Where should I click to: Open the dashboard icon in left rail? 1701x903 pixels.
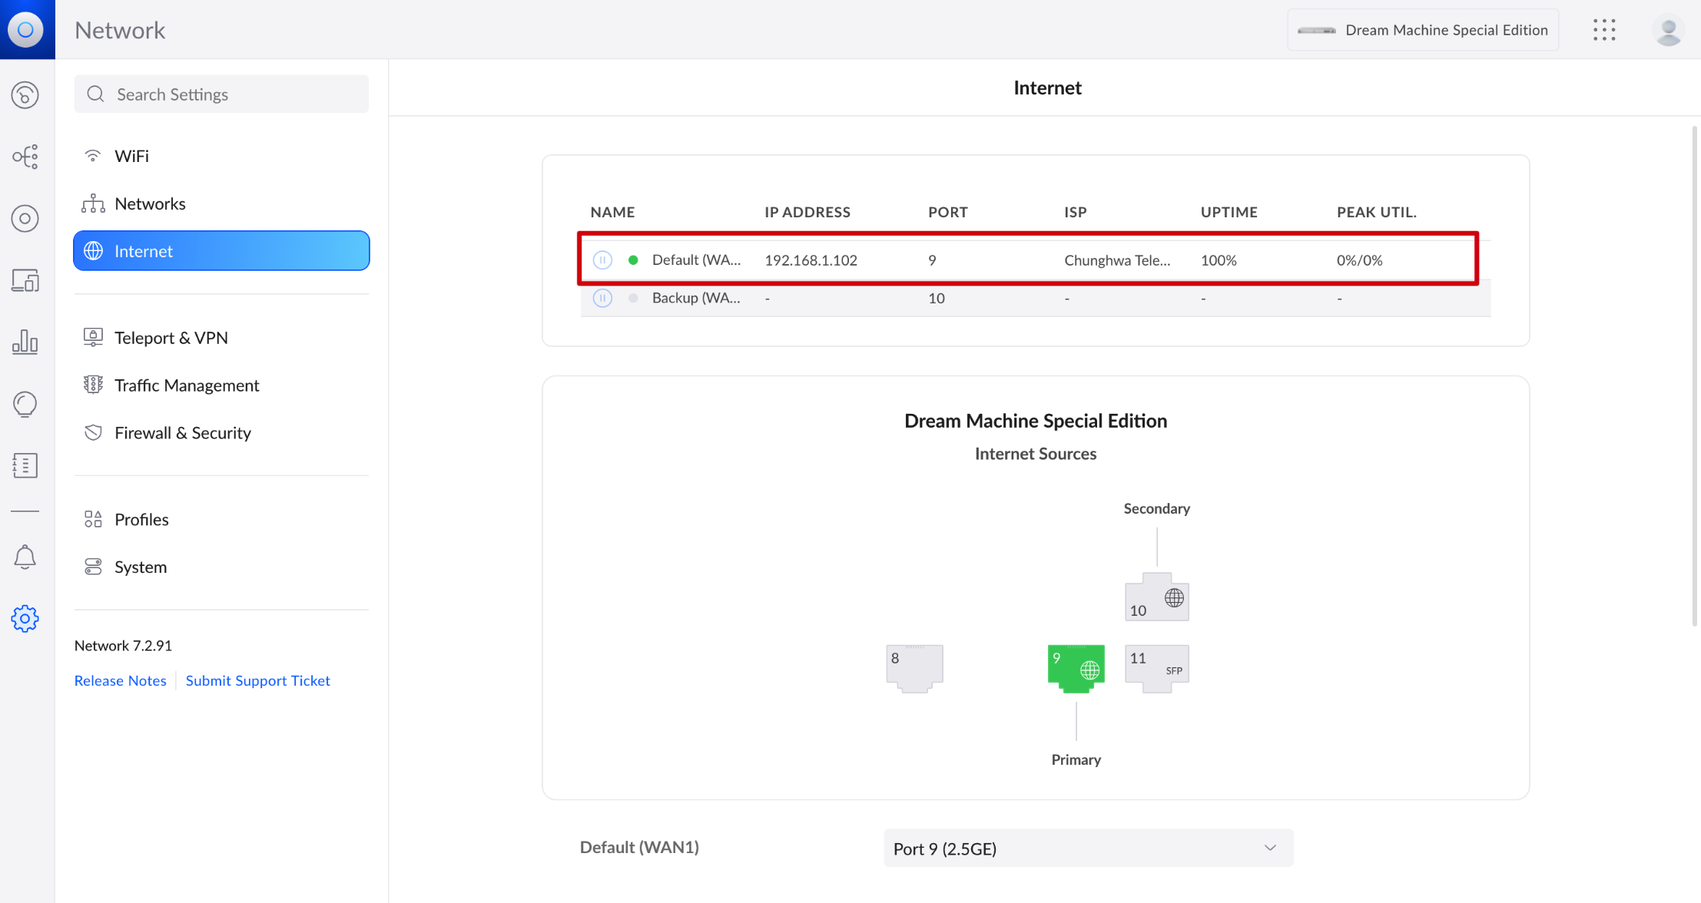pyautogui.click(x=25, y=95)
